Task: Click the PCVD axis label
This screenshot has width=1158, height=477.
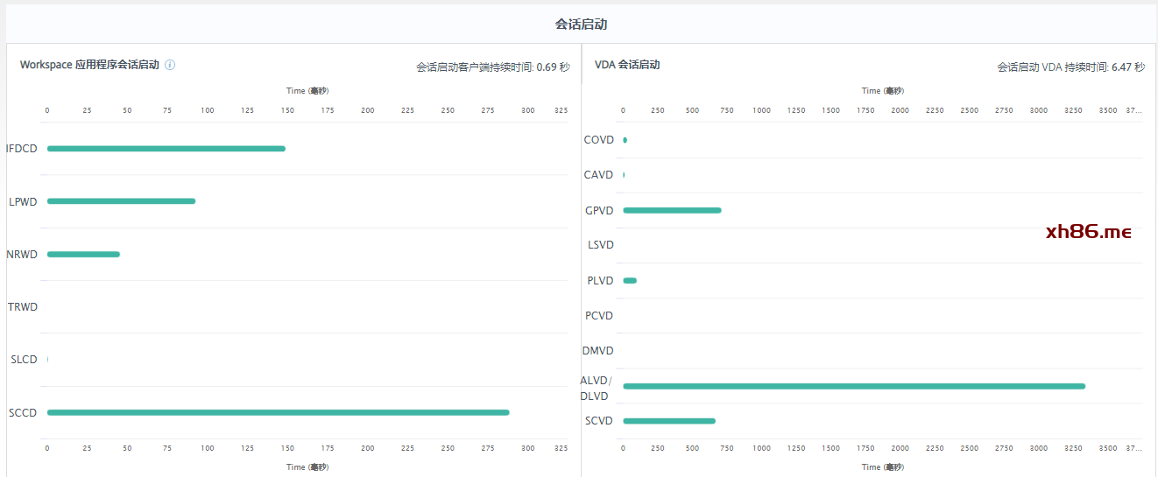Action: 598,316
